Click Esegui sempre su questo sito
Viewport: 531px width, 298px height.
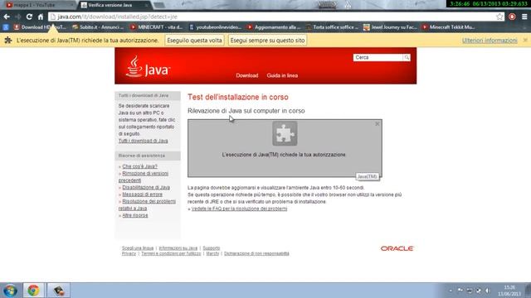[267, 41]
